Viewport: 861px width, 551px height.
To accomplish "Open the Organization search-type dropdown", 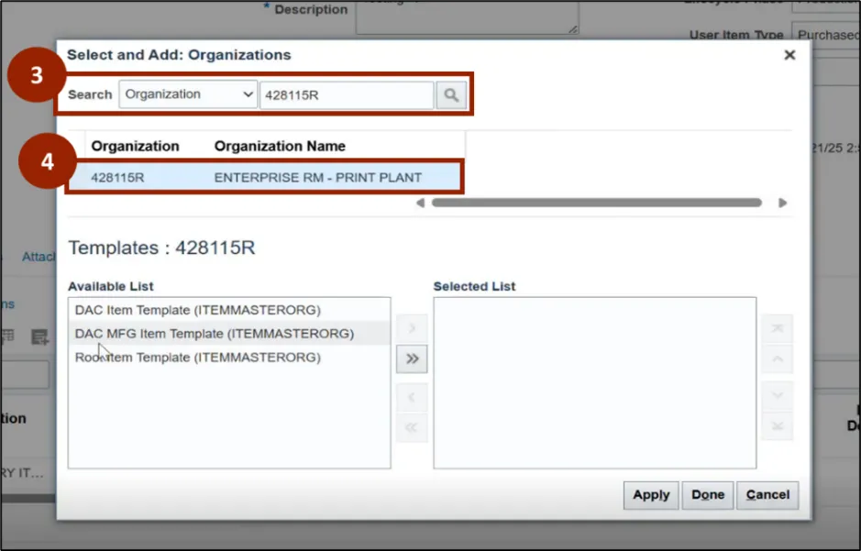I will click(188, 95).
